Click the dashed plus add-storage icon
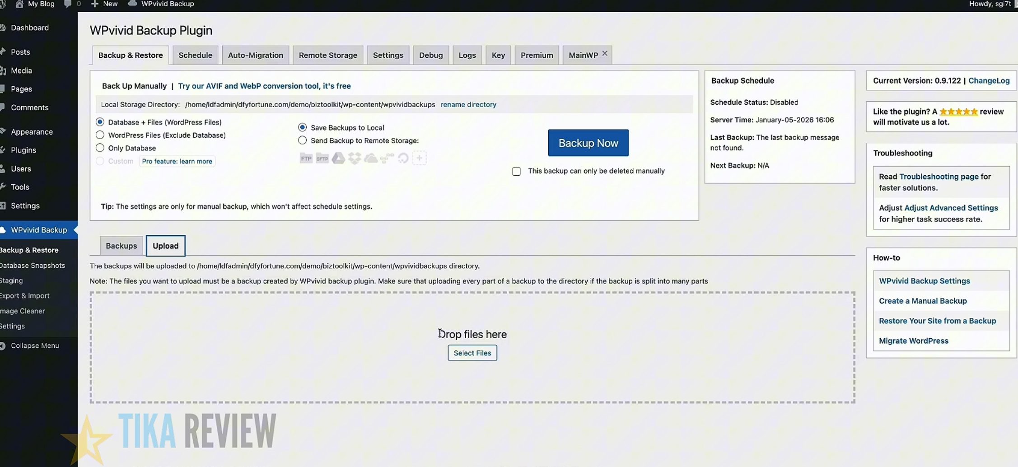This screenshot has height=467, width=1018. click(x=419, y=158)
